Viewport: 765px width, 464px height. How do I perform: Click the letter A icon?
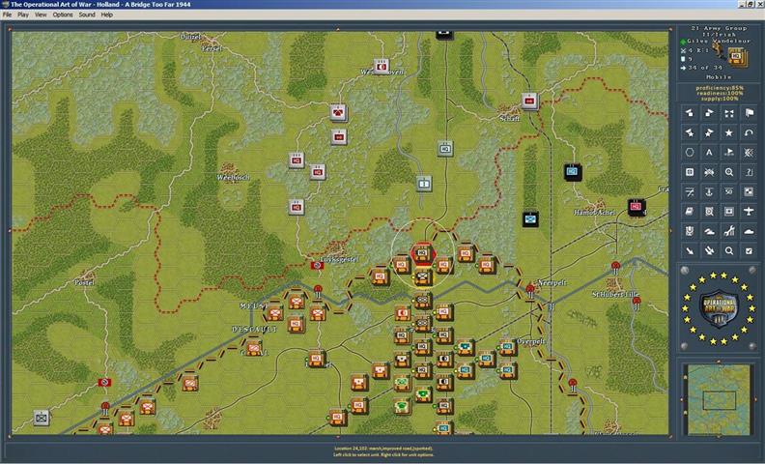pos(709,153)
